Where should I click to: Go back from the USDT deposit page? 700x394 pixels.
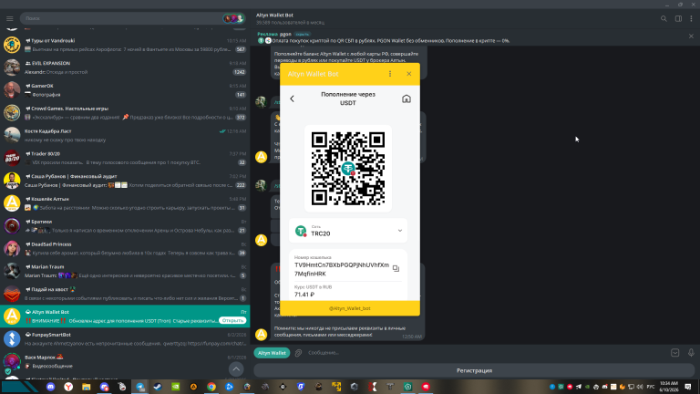coord(293,98)
